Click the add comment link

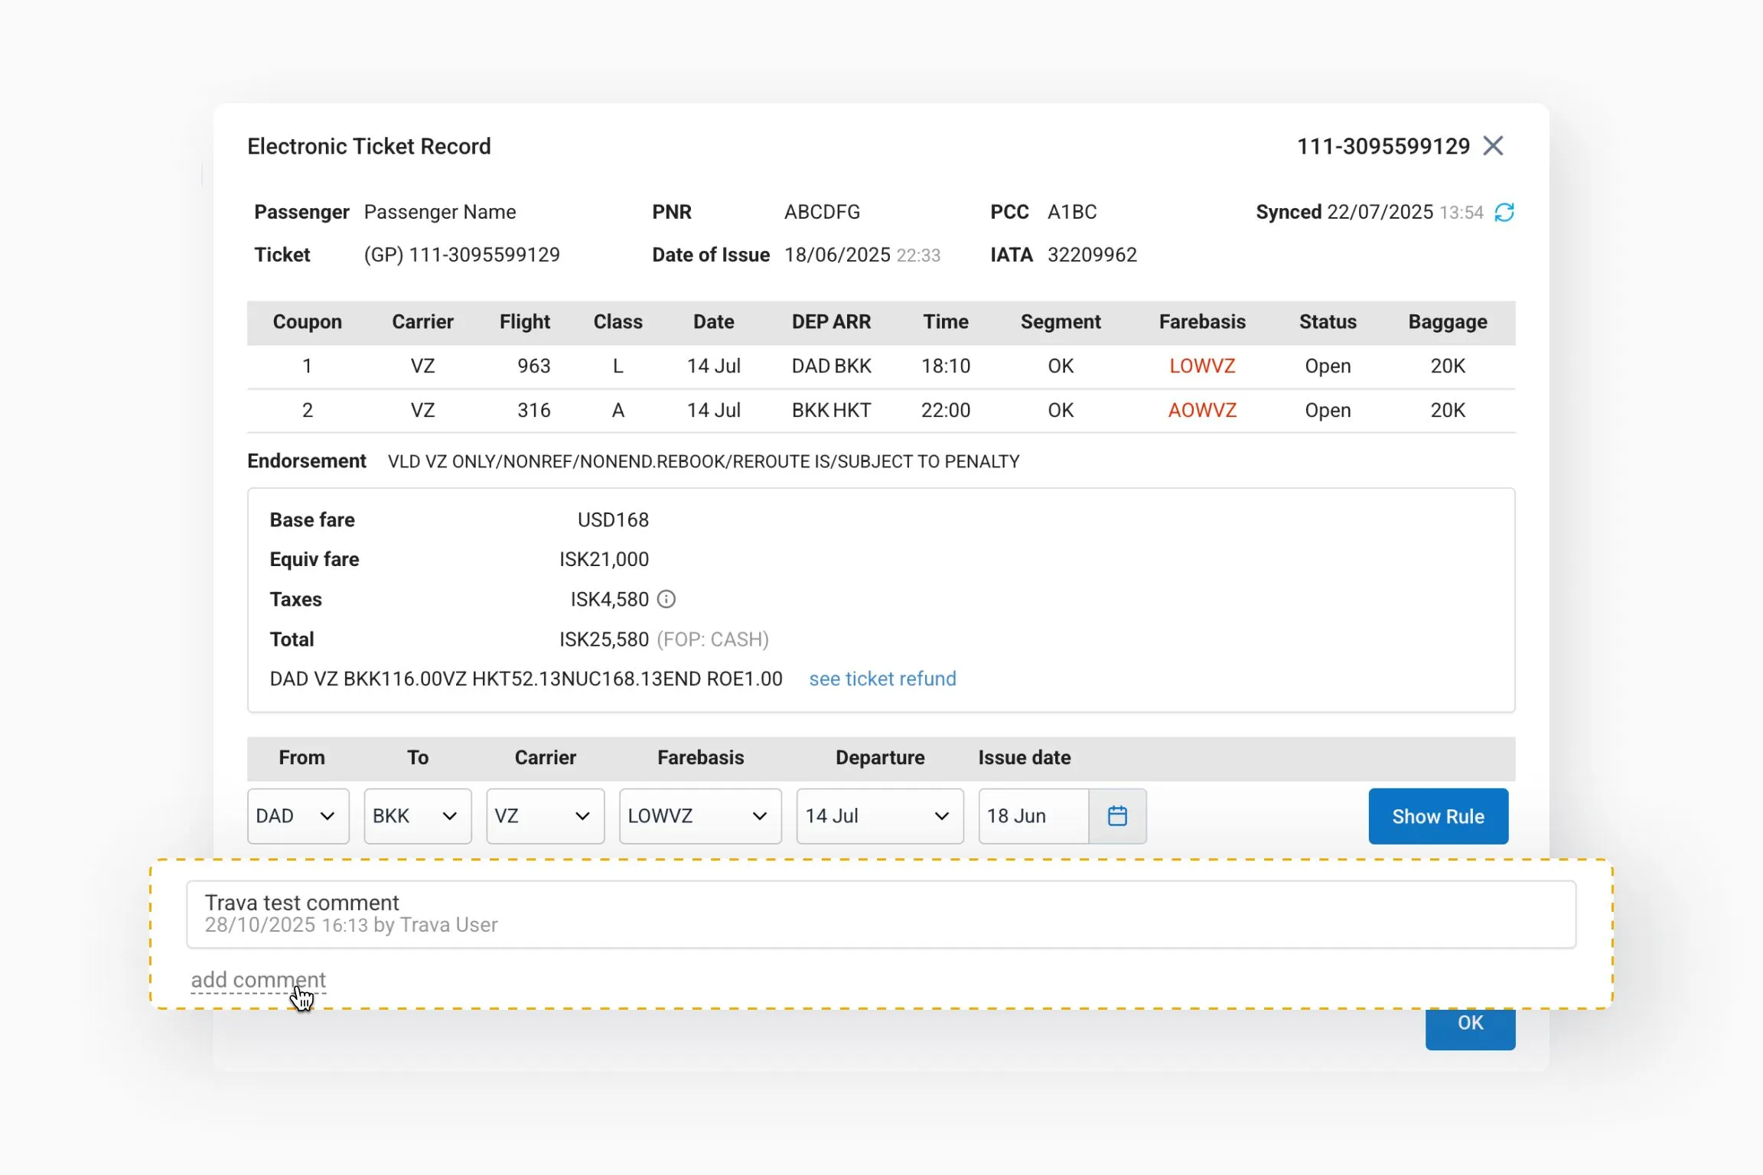pos(258,980)
